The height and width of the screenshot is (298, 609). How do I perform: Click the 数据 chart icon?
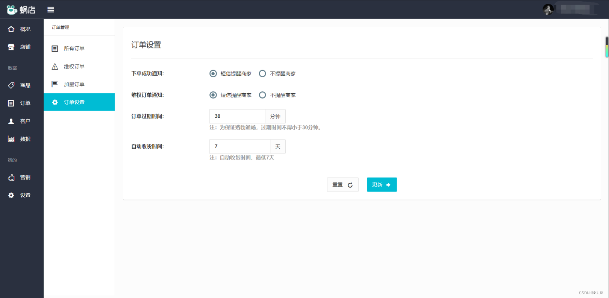[11, 139]
